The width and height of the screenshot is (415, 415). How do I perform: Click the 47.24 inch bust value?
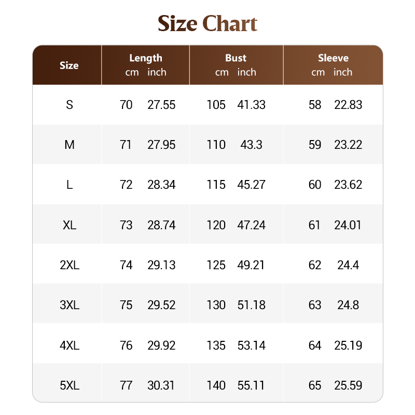click(x=251, y=225)
